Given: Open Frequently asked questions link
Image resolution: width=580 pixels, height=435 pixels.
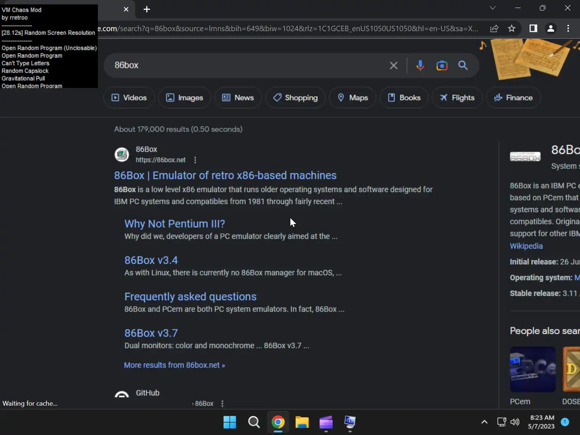Looking at the screenshot, I should click(x=190, y=297).
